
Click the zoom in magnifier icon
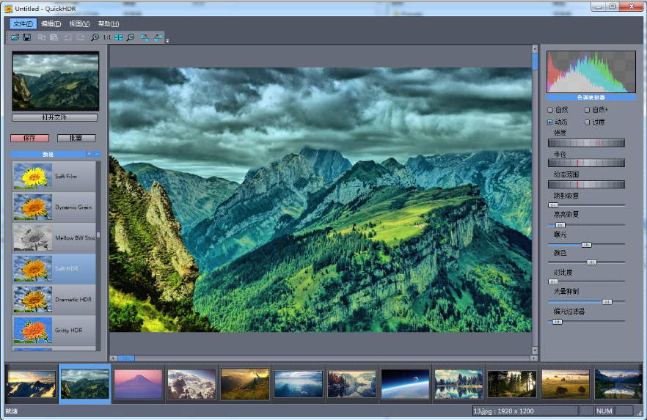coord(95,37)
